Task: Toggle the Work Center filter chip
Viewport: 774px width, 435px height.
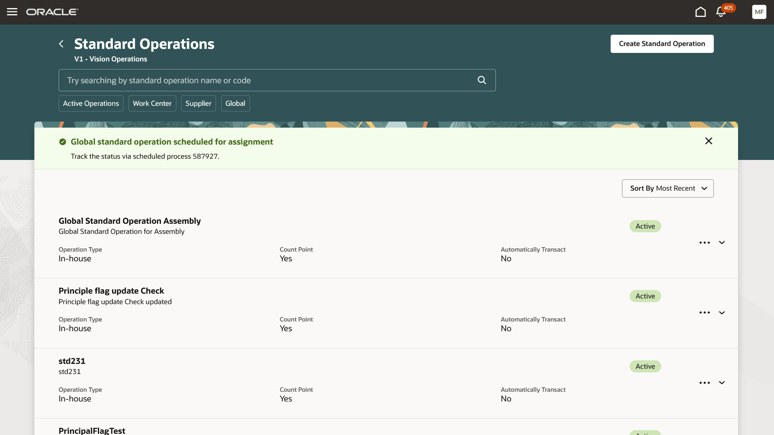Action: pyautogui.click(x=152, y=103)
